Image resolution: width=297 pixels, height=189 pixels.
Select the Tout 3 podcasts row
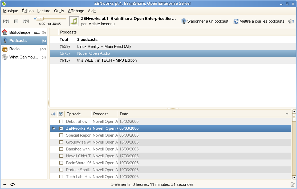[x=173, y=40]
